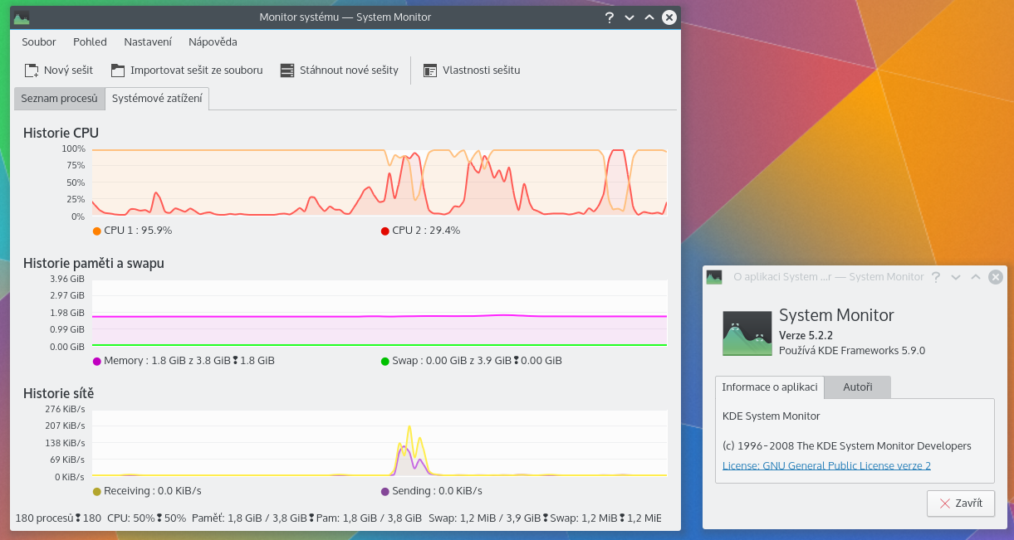Click the Historie sítě heading
The width and height of the screenshot is (1014, 540).
pyautogui.click(x=59, y=393)
